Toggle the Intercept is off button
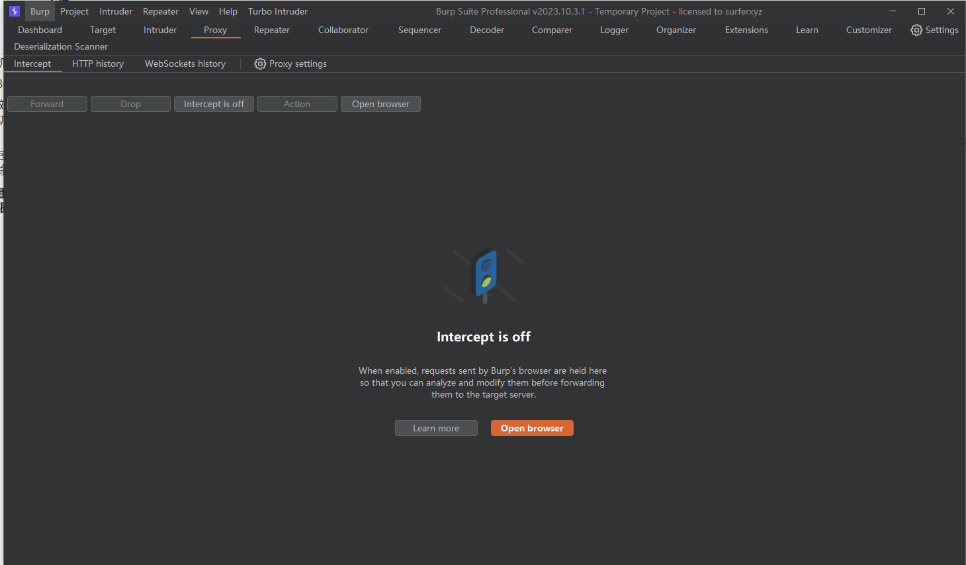Screen dimensions: 966x565 [x=214, y=104]
